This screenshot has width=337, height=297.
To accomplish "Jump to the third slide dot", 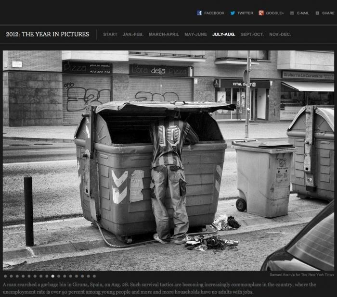I will tap(17, 276).
